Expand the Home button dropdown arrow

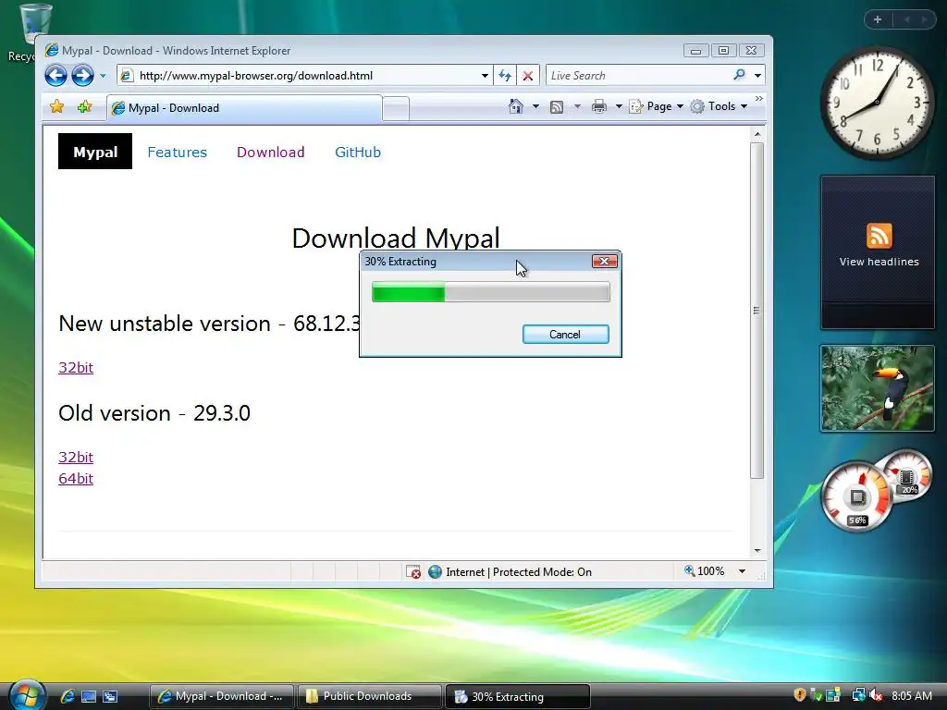pyautogui.click(x=535, y=106)
